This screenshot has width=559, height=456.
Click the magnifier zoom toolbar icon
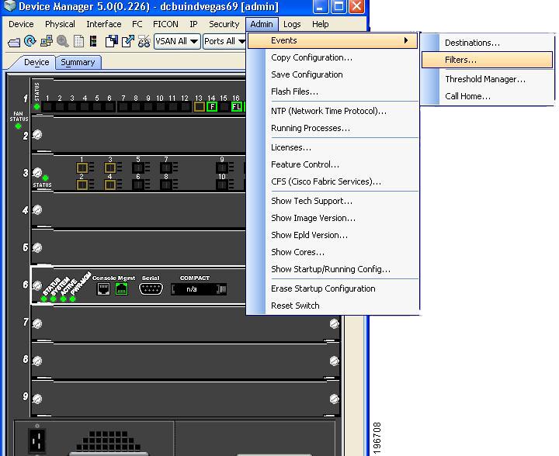click(63, 41)
